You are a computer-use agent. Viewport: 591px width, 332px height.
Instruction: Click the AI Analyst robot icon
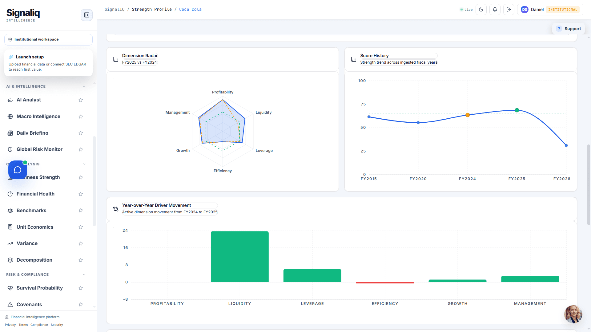click(10, 100)
